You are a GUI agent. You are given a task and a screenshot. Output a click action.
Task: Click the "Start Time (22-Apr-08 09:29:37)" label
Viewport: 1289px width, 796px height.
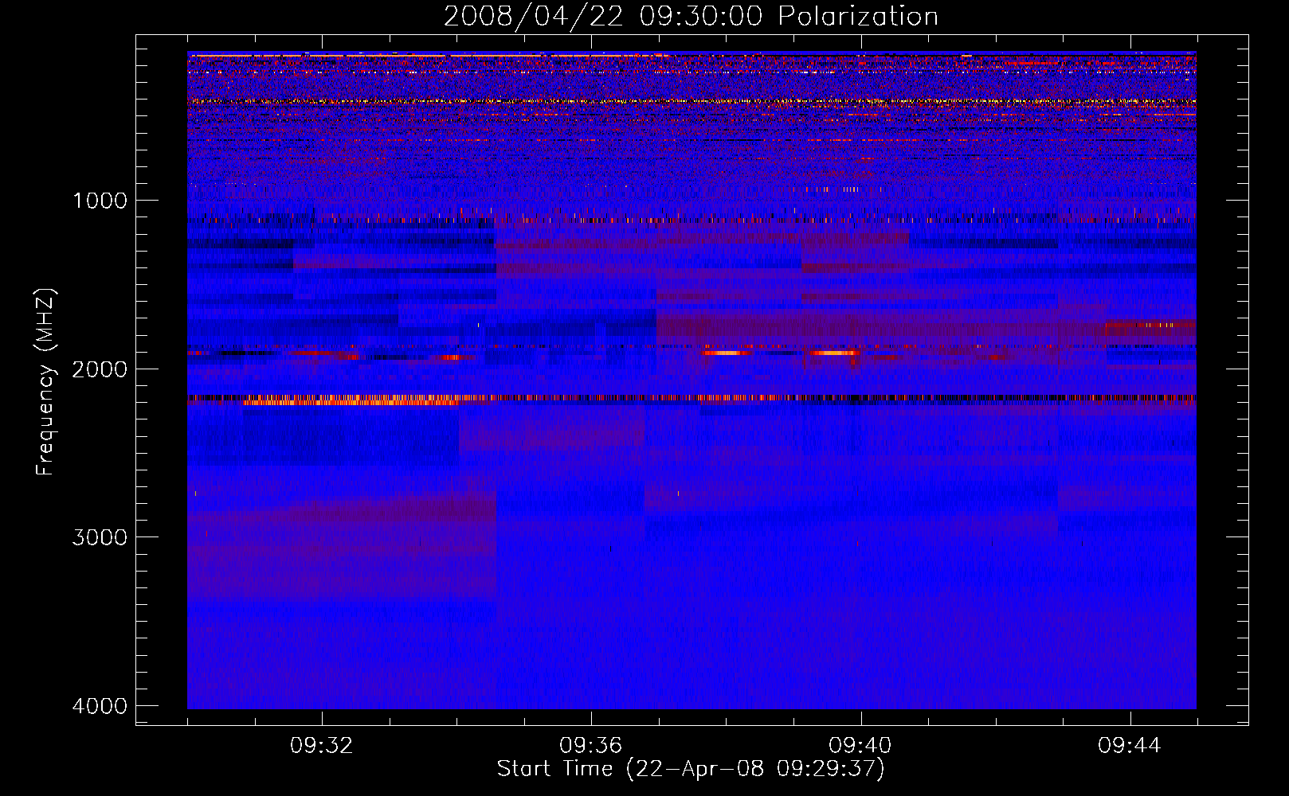(x=691, y=769)
